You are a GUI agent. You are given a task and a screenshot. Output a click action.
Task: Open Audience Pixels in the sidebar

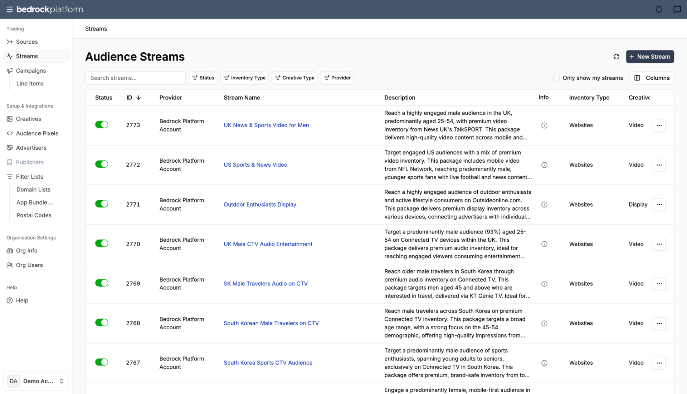click(x=37, y=133)
